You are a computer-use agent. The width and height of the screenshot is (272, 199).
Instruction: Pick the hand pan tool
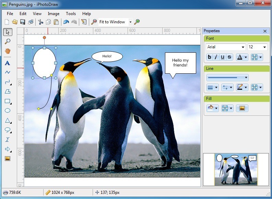(x=8, y=51)
